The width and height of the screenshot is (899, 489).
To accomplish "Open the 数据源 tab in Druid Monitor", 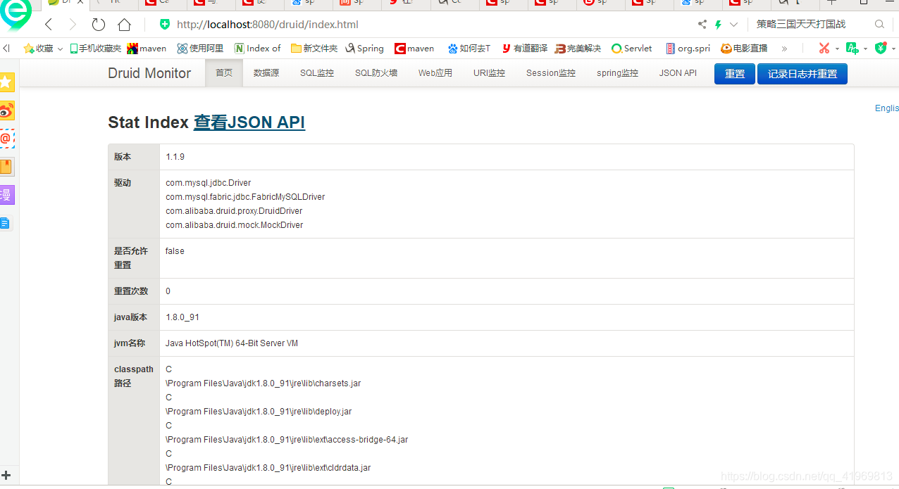I will pos(266,72).
